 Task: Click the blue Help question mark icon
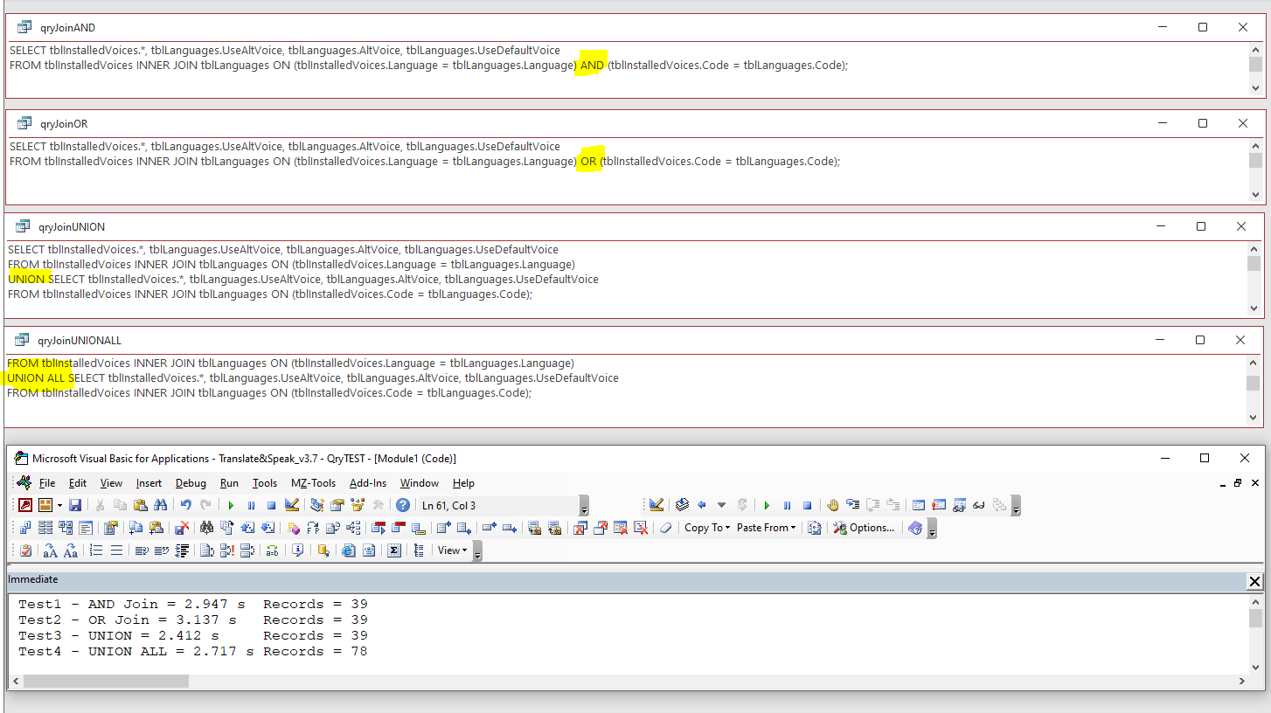pos(403,505)
